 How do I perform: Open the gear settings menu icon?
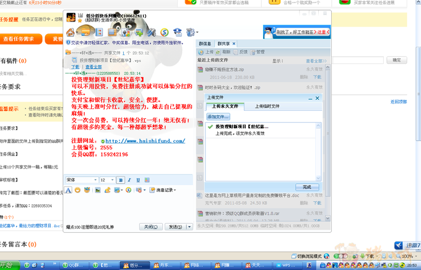tap(190, 32)
